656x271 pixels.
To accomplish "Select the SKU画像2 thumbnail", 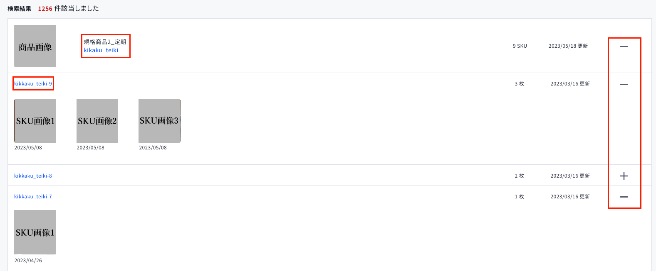I will pos(97,121).
